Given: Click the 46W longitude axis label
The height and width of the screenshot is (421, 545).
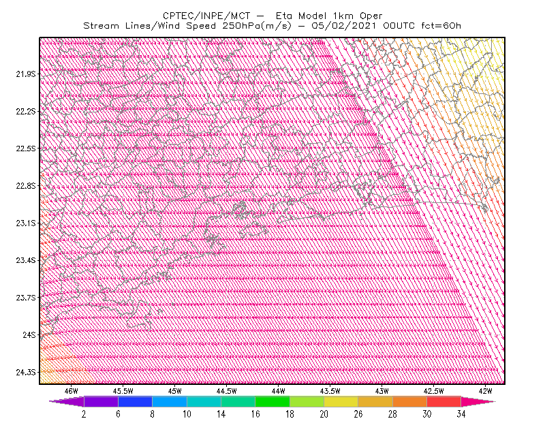Looking at the screenshot, I should [x=72, y=391].
